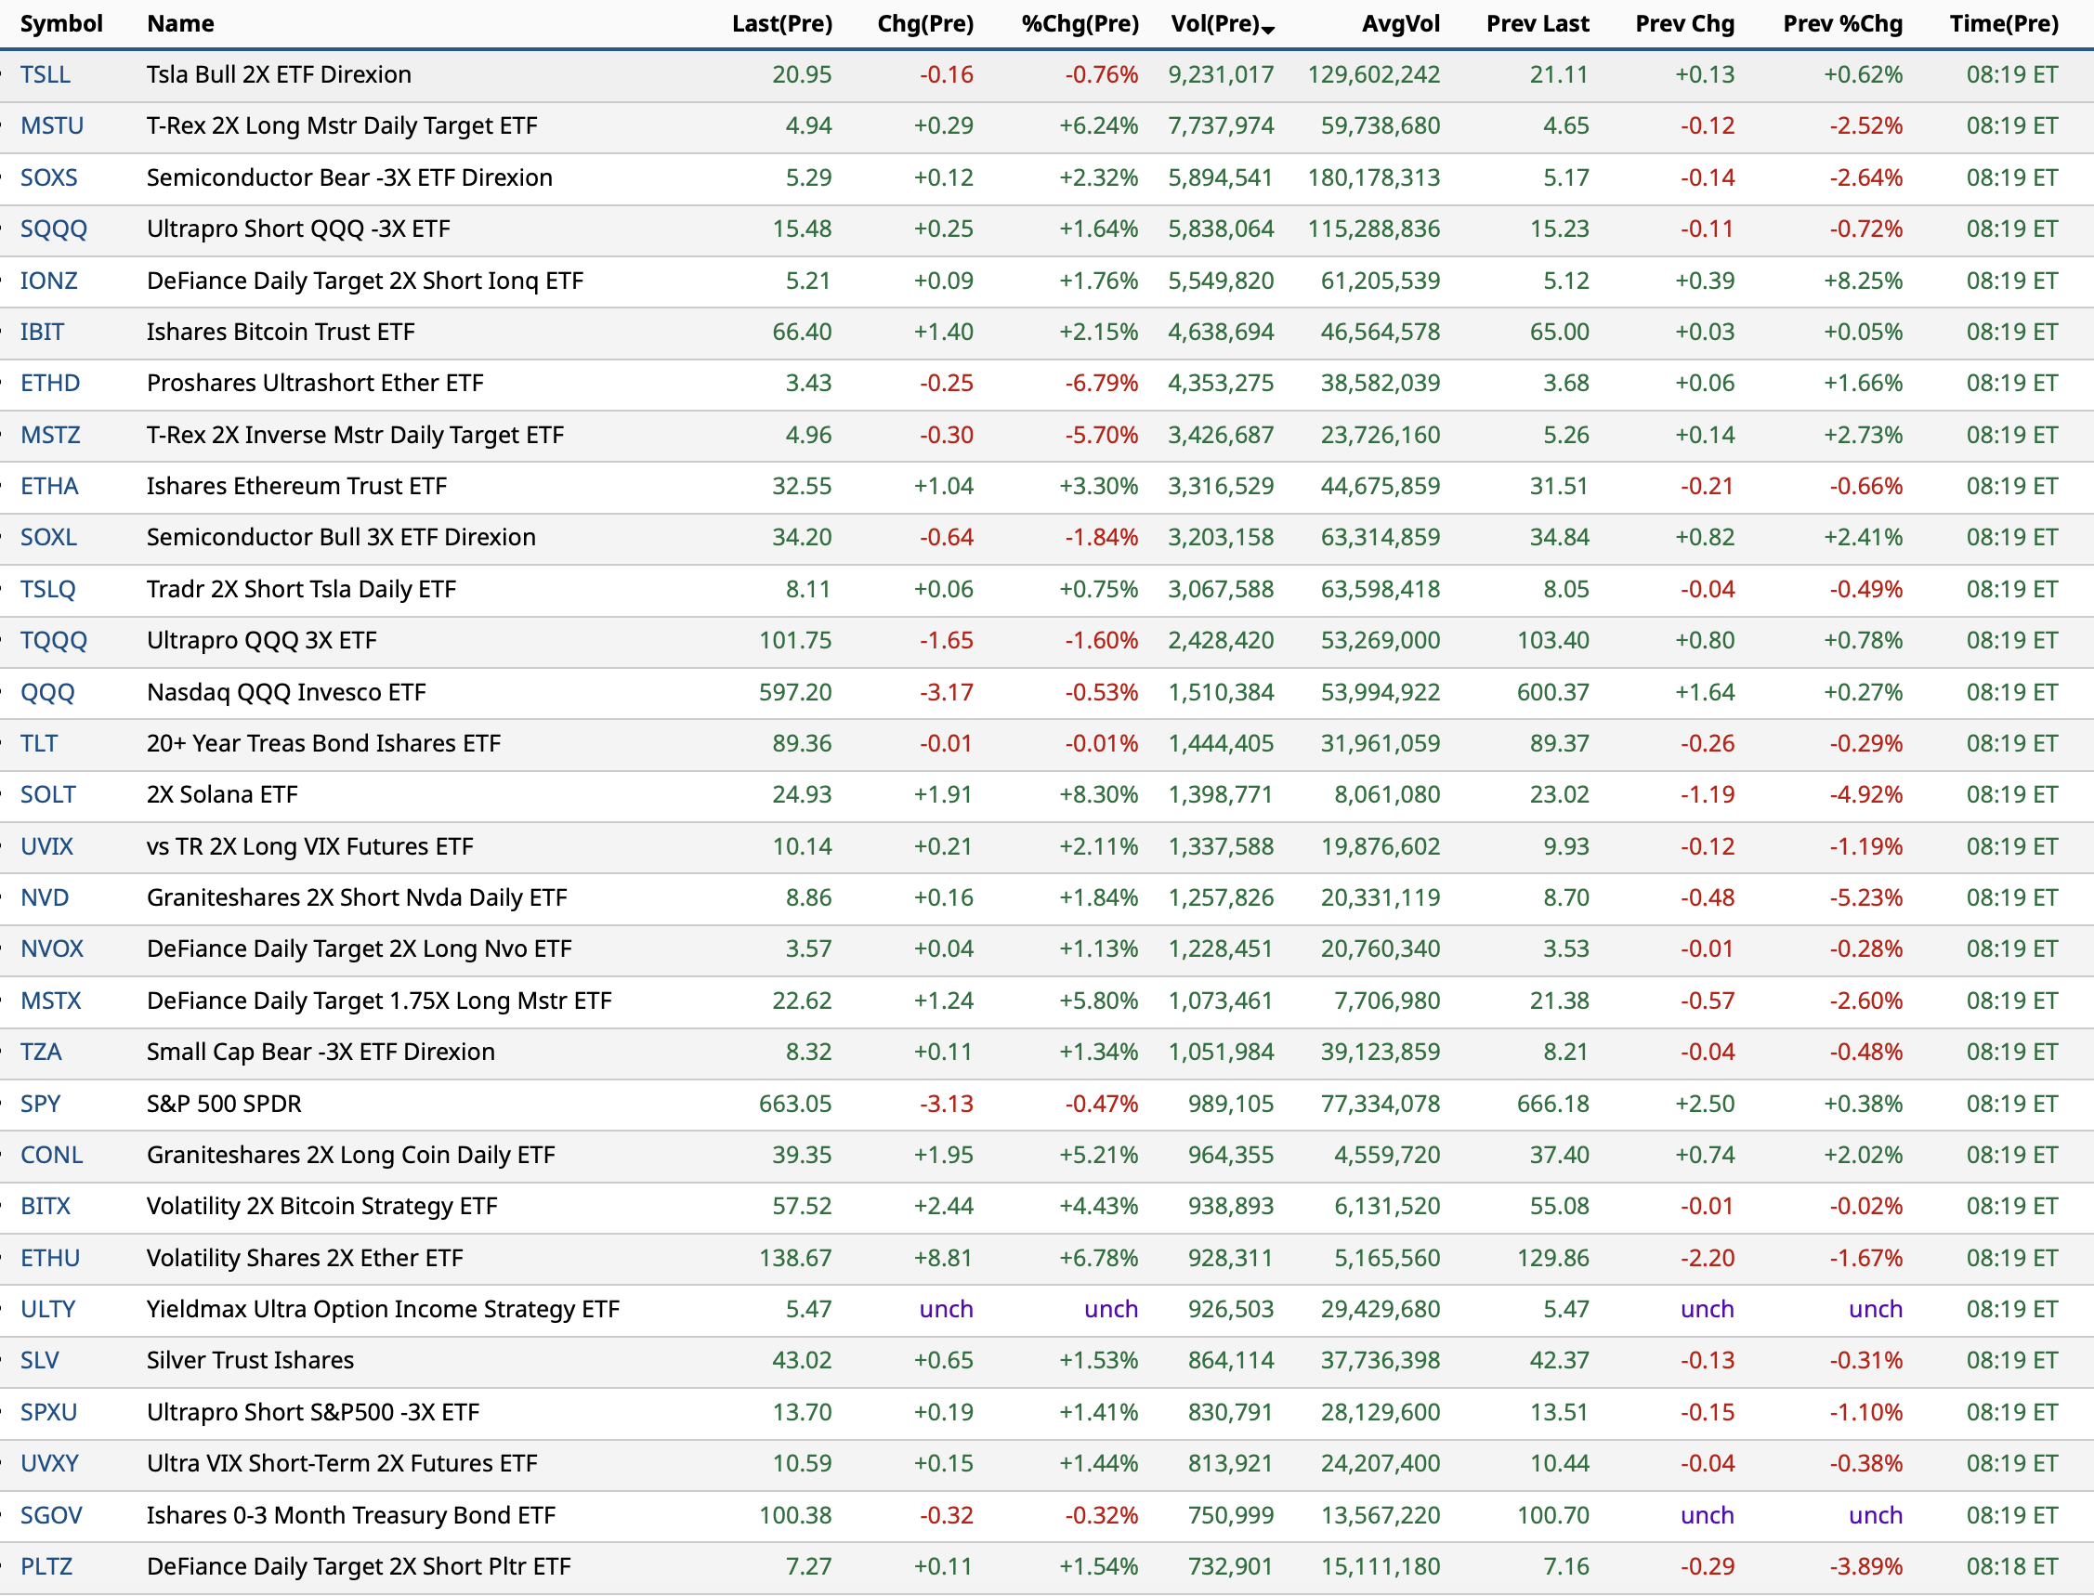Open the QQQ symbol link

click(x=46, y=691)
